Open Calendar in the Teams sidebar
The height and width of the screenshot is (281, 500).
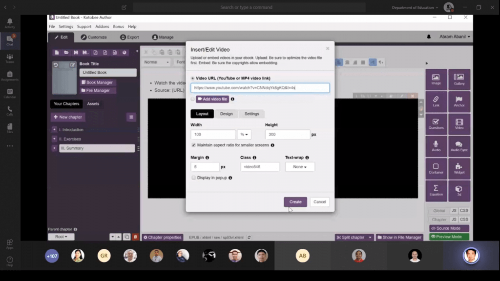tap(10, 93)
